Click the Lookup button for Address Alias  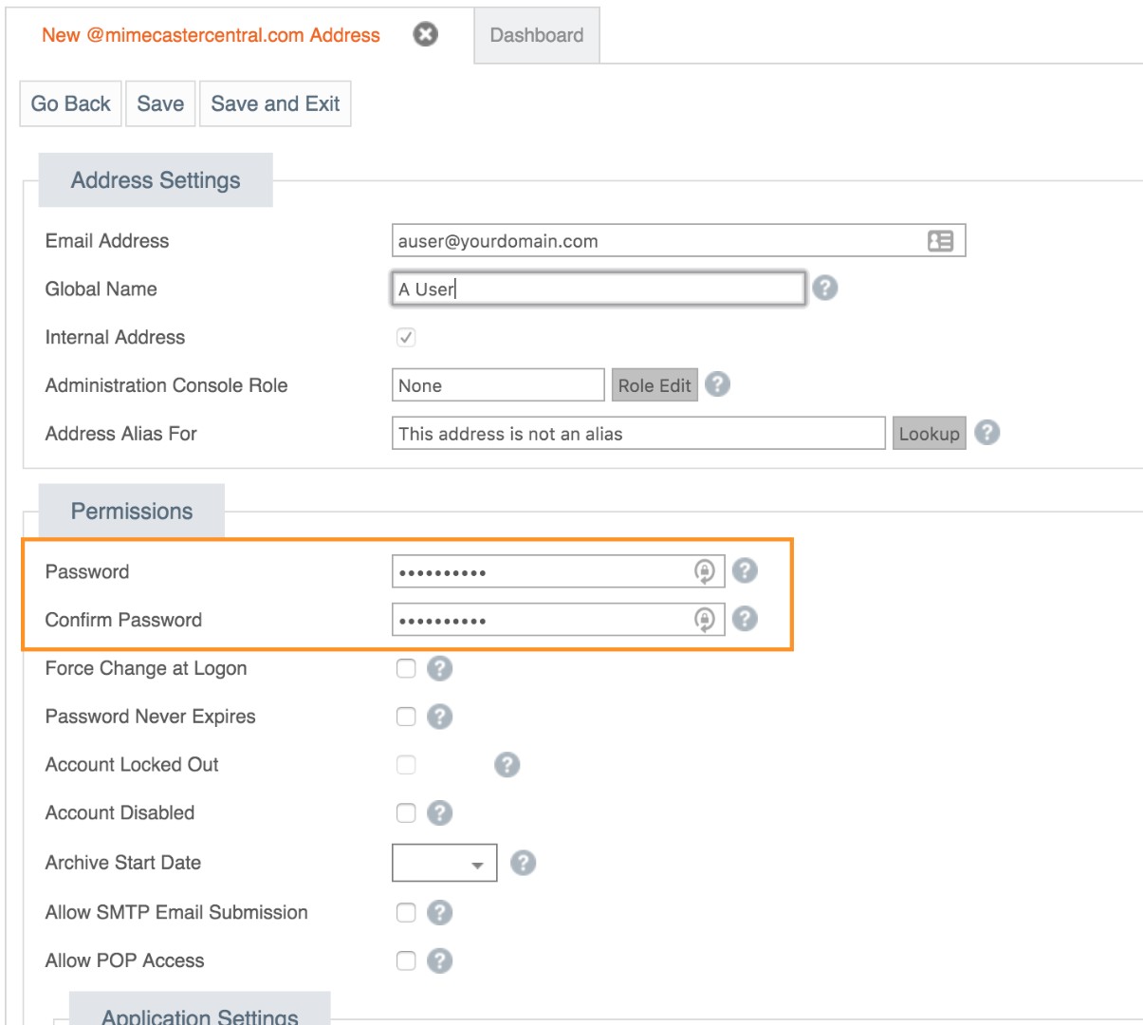point(930,434)
